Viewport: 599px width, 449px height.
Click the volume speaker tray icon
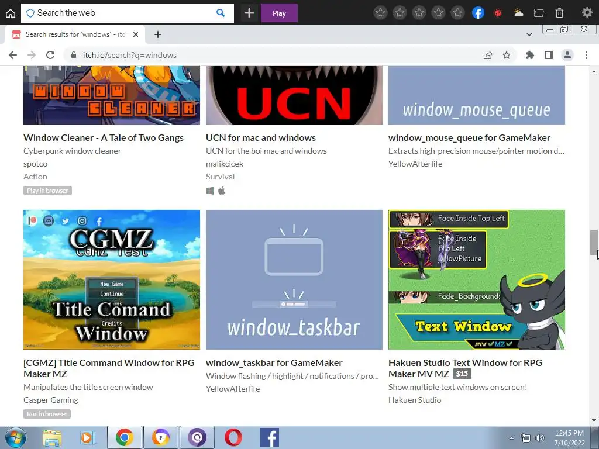540,438
